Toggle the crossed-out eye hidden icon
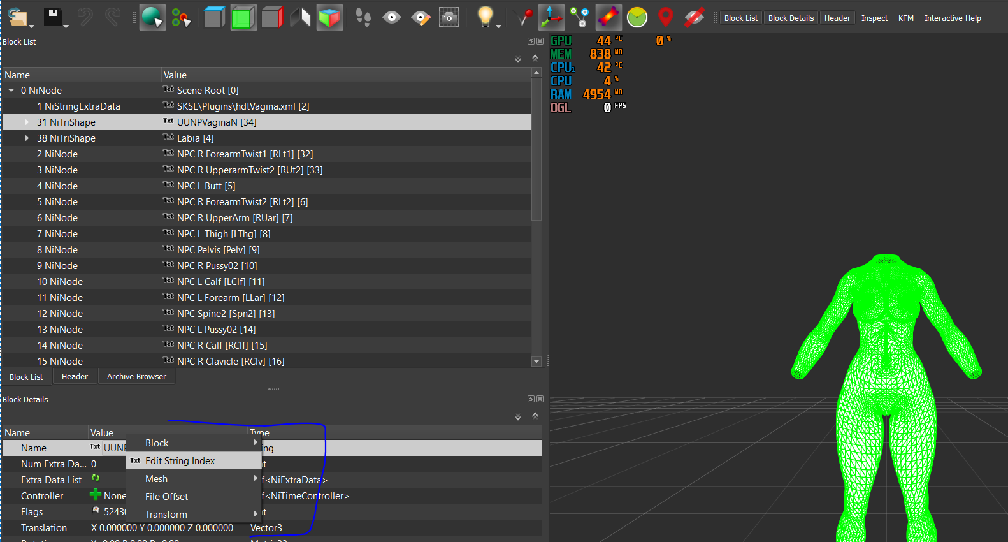The image size is (1008, 542). (x=695, y=17)
